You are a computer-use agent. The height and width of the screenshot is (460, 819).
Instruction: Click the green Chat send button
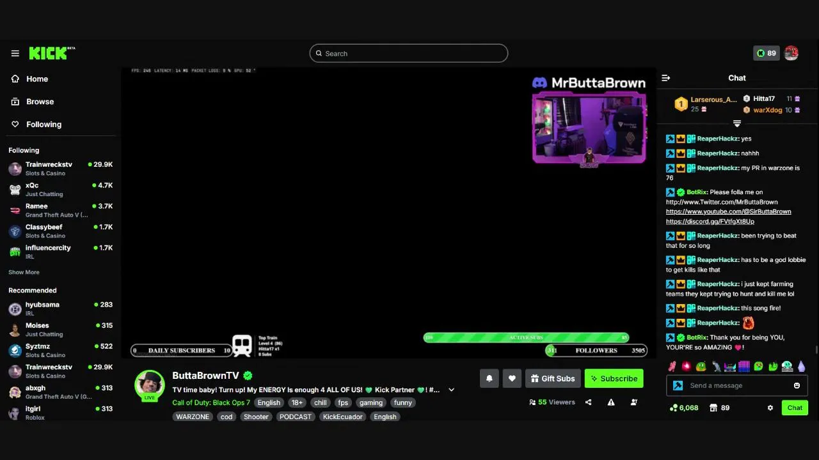[x=795, y=408]
